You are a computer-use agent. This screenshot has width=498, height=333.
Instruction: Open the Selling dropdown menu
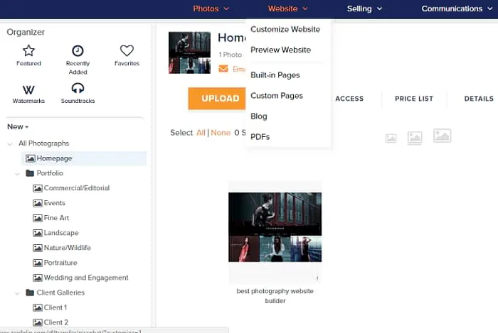pyautogui.click(x=364, y=9)
